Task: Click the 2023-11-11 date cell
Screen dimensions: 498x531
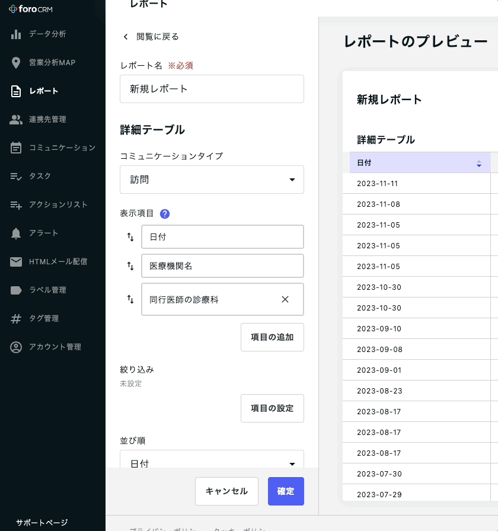Action: [416, 184]
